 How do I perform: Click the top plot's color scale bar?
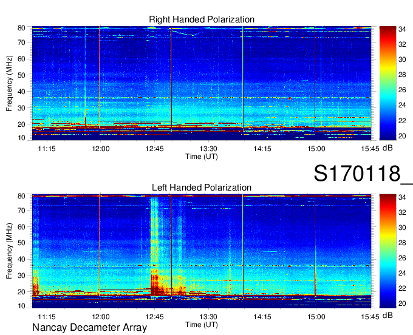point(387,83)
